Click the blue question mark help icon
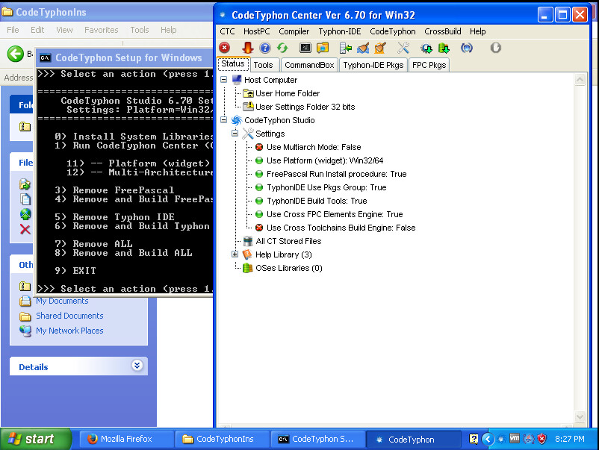599x450 pixels. tap(265, 48)
